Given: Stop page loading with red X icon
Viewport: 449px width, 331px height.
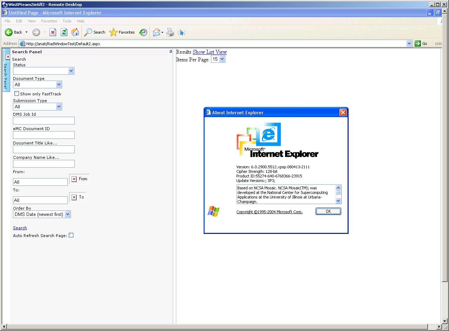Looking at the screenshot, I should pyautogui.click(x=53, y=32).
